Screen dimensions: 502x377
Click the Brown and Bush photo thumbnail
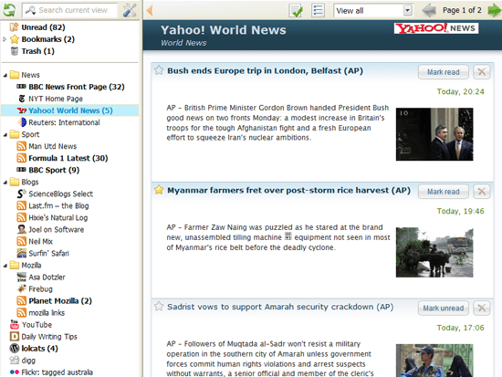point(434,134)
